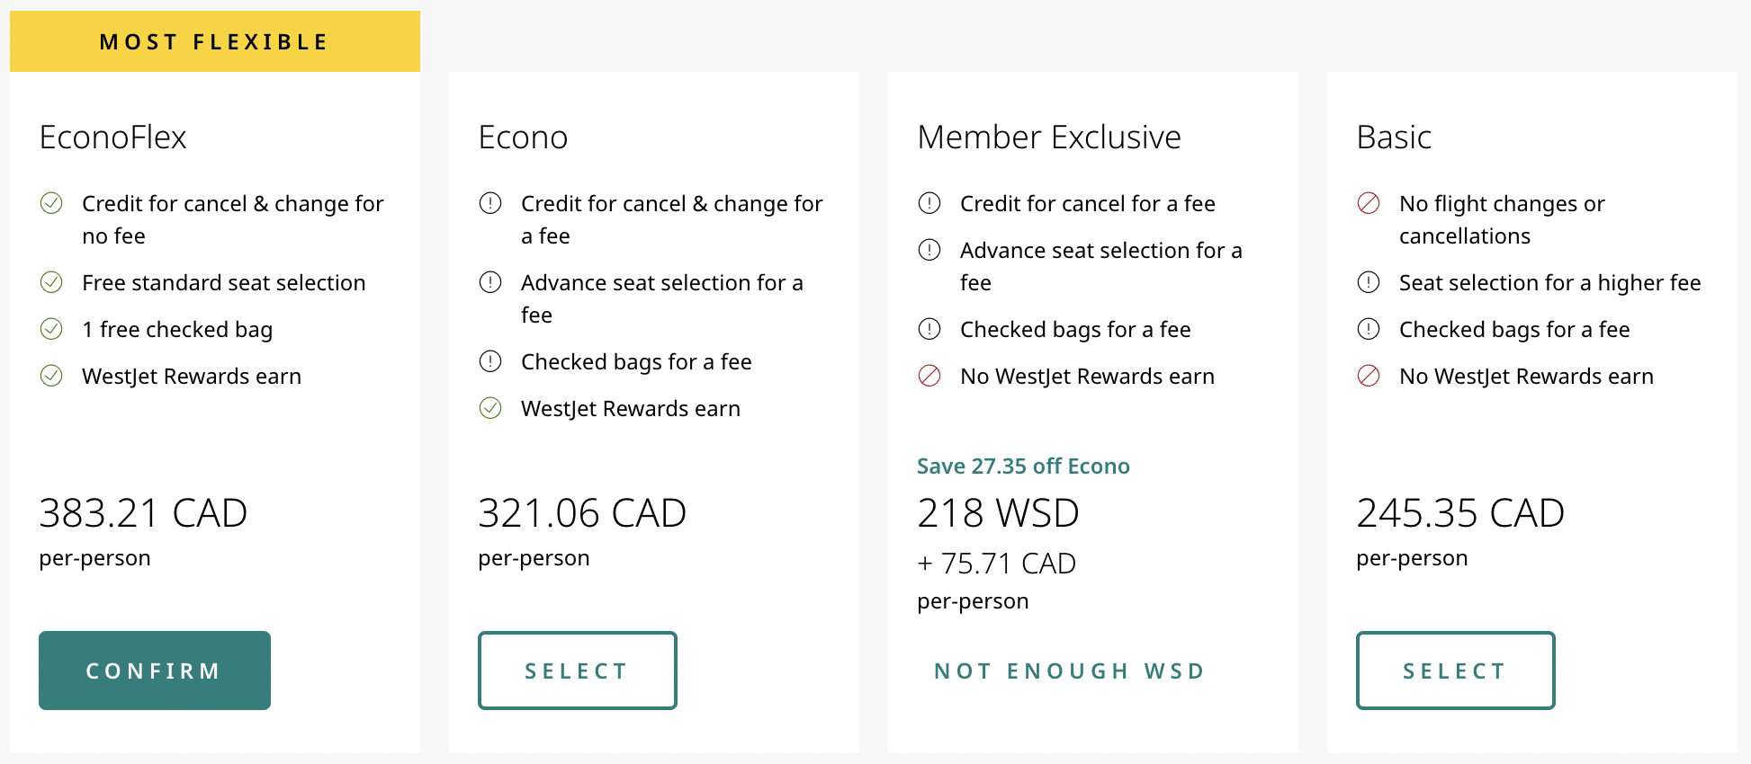This screenshot has width=1751, height=764.
Task: Click red prohibited icon beside Member Exclusive Rewards earn
Action: (929, 376)
